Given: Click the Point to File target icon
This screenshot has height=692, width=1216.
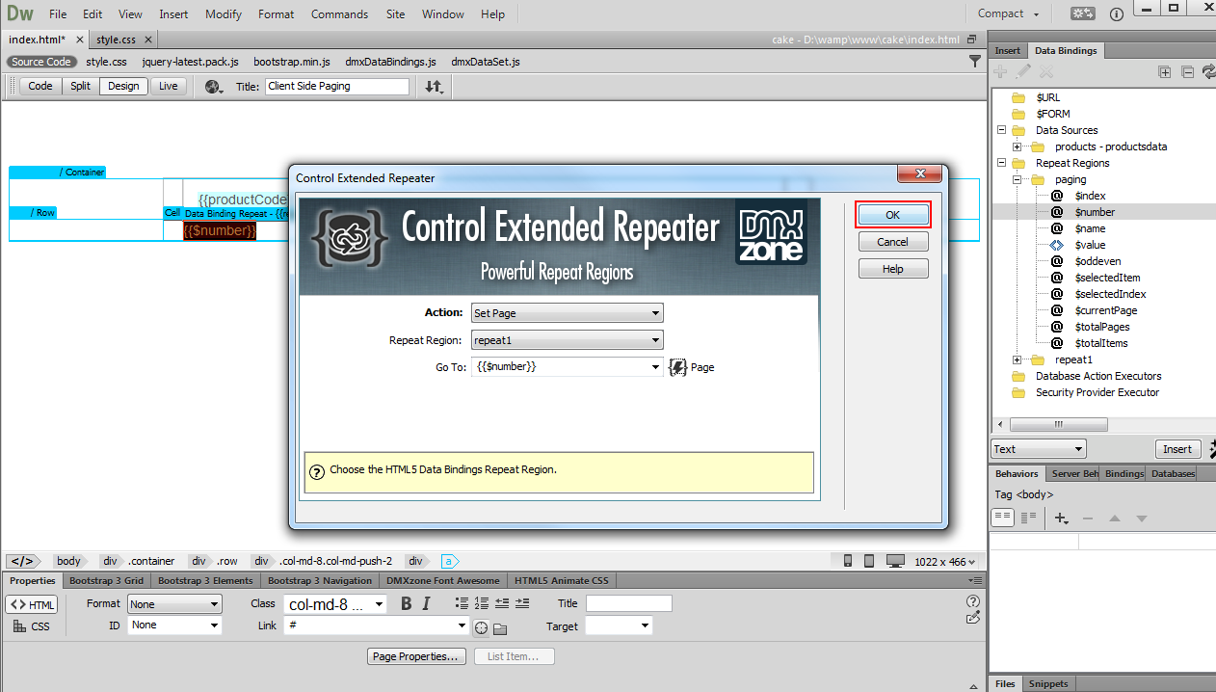Looking at the screenshot, I should pos(481,628).
